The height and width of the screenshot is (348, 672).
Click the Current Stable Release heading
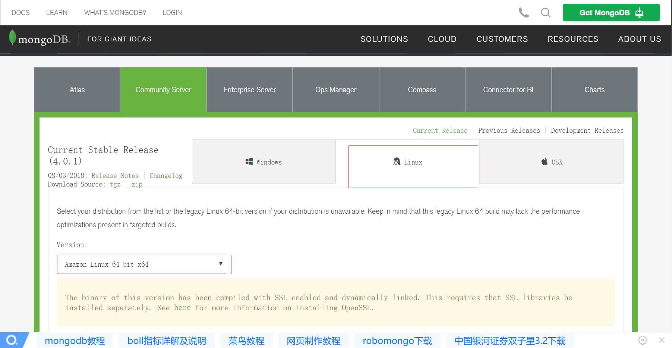pos(103,155)
